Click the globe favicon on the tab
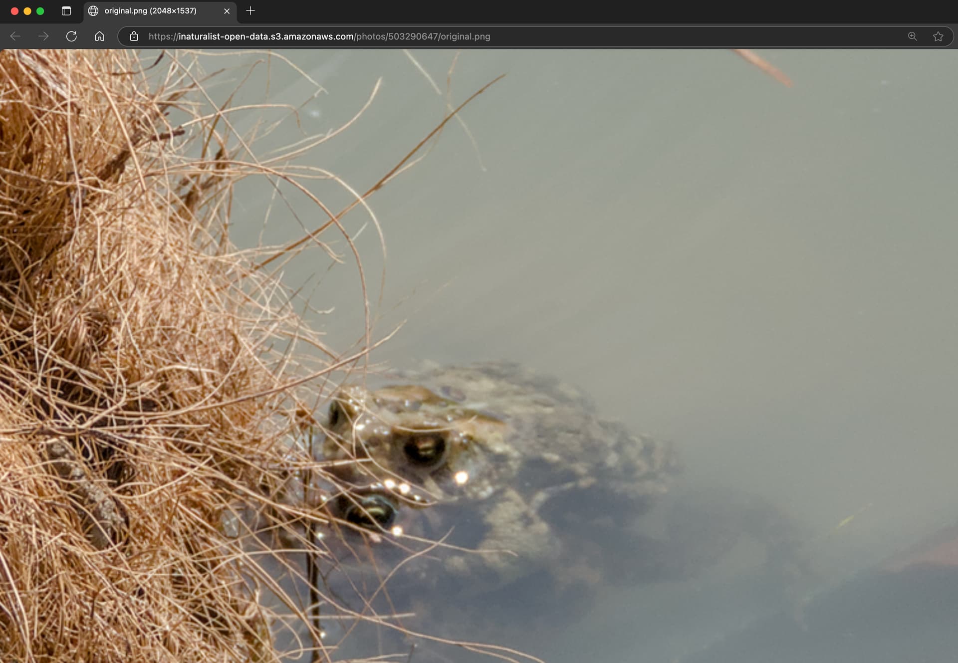The width and height of the screenshot is (958, 663). (x=93, y=11)
